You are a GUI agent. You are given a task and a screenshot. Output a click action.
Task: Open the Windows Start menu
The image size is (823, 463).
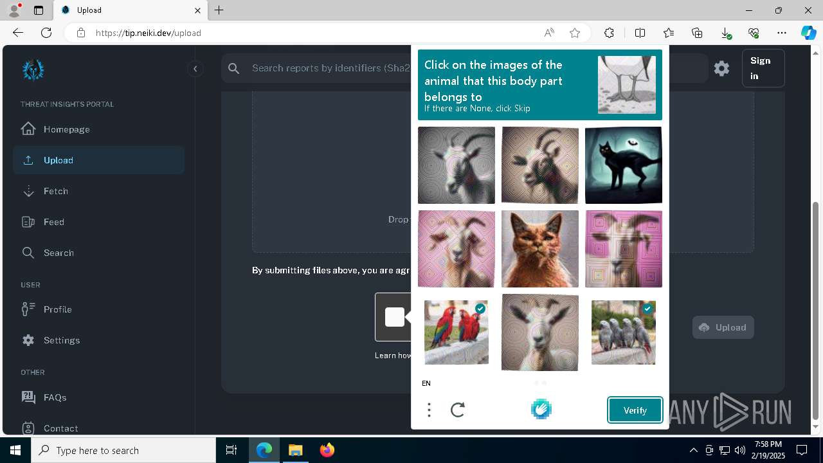tap(15, 450)
